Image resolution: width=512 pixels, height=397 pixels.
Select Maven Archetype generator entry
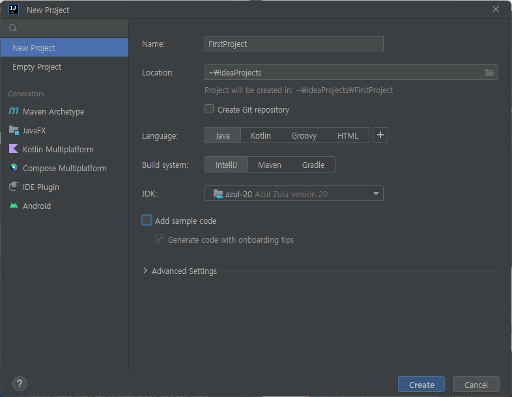(64, 111)
